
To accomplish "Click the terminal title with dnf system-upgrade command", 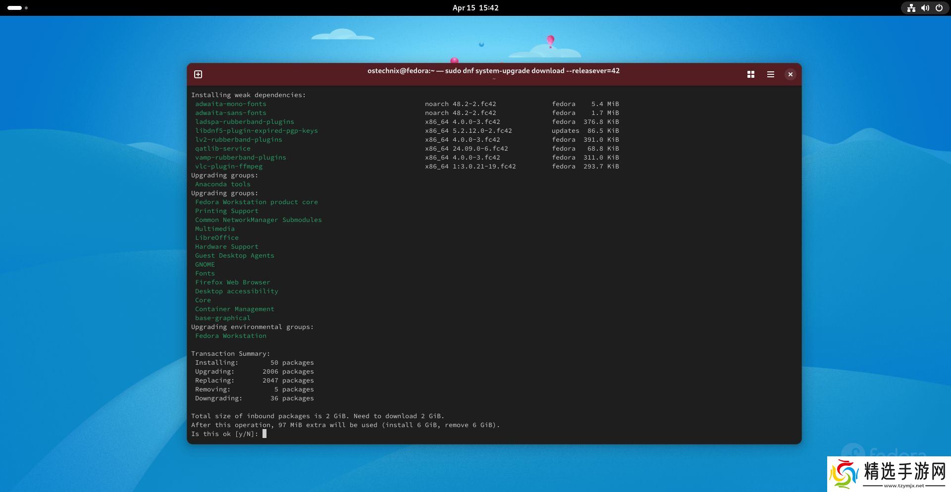I will (x=493, y=71).
